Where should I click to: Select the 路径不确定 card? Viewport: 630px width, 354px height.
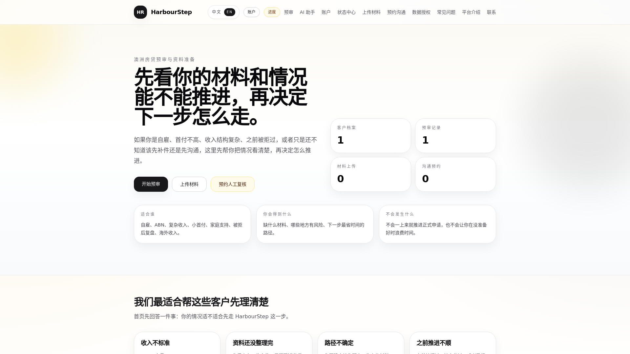coord(361,343)
